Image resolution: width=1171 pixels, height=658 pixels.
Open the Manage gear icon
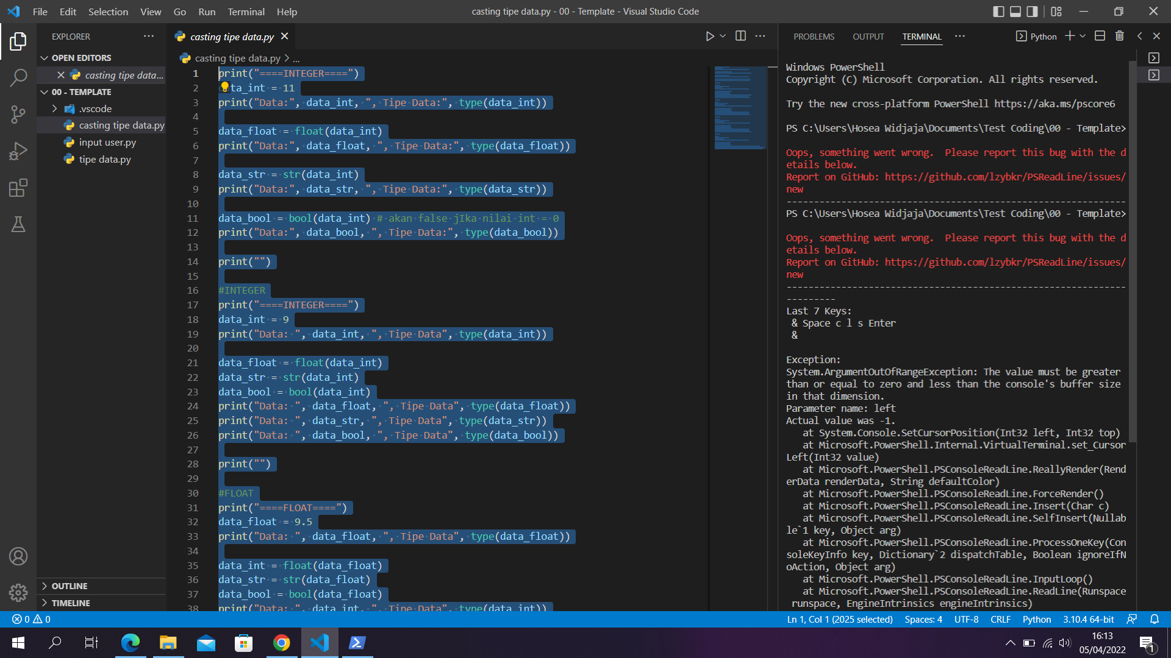tap(18, 593)
